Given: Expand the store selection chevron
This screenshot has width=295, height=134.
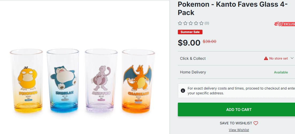Looking at the screenshot, I should (x=292, y=58).
